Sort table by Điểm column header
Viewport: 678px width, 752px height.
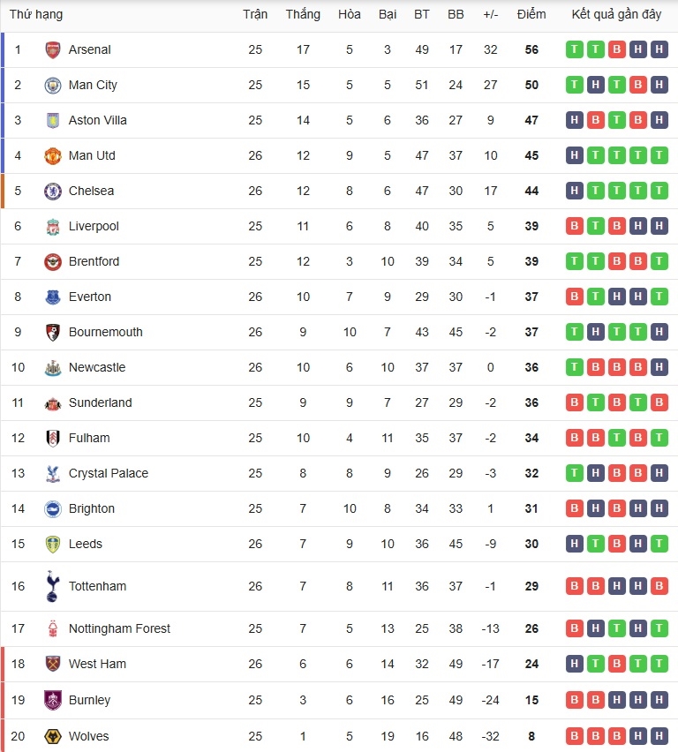coord(531,14)
